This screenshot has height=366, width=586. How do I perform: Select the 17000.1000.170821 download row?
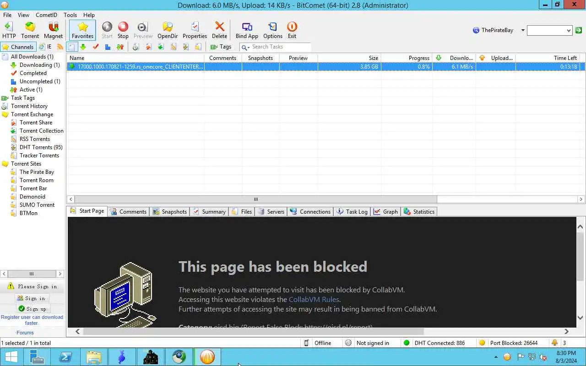pyautogui.click(x=326, y=67)
